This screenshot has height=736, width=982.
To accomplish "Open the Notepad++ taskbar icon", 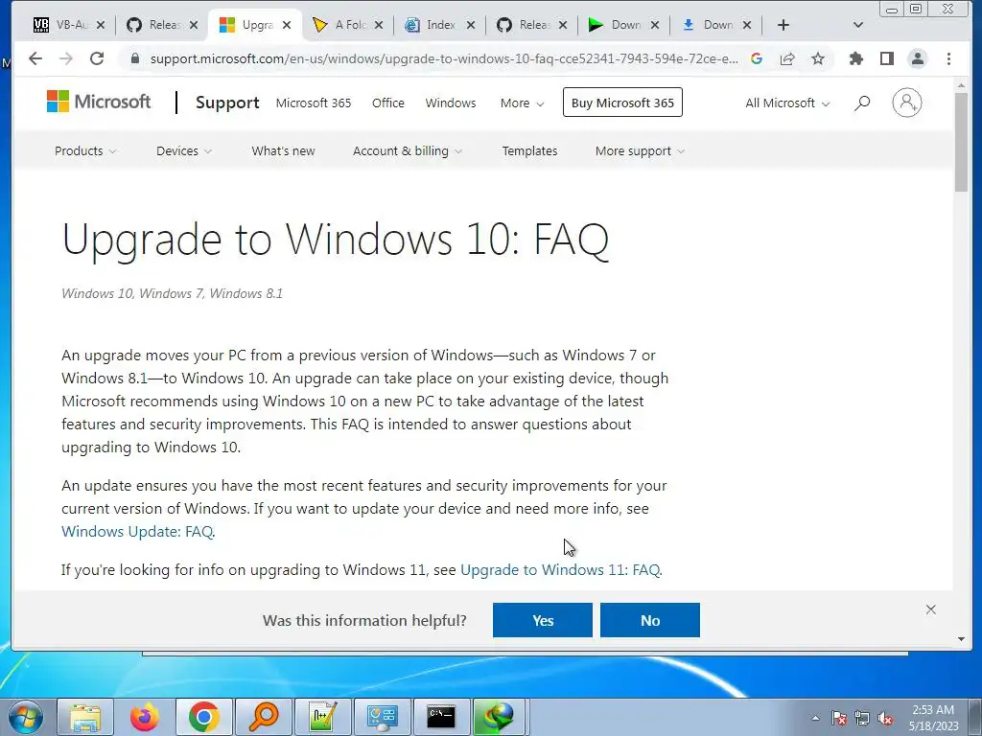I will pyautogui.click(x=323, y=717).
